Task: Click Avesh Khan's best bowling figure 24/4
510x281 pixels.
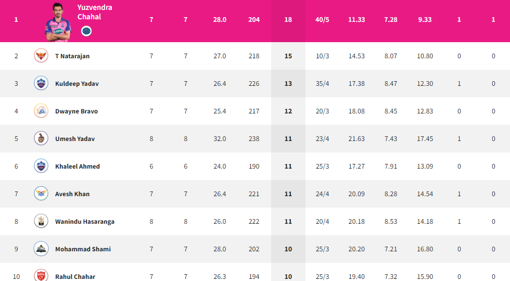Action: click(322, 194)
